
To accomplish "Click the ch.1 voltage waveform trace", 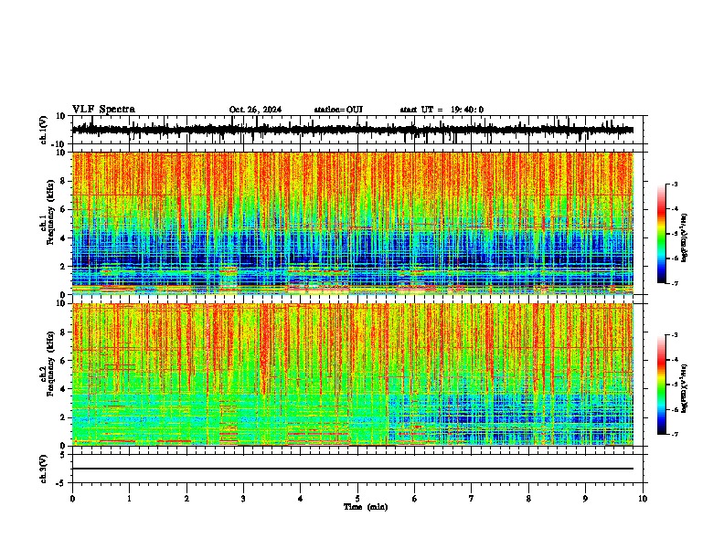I will [x=352, y=130].
